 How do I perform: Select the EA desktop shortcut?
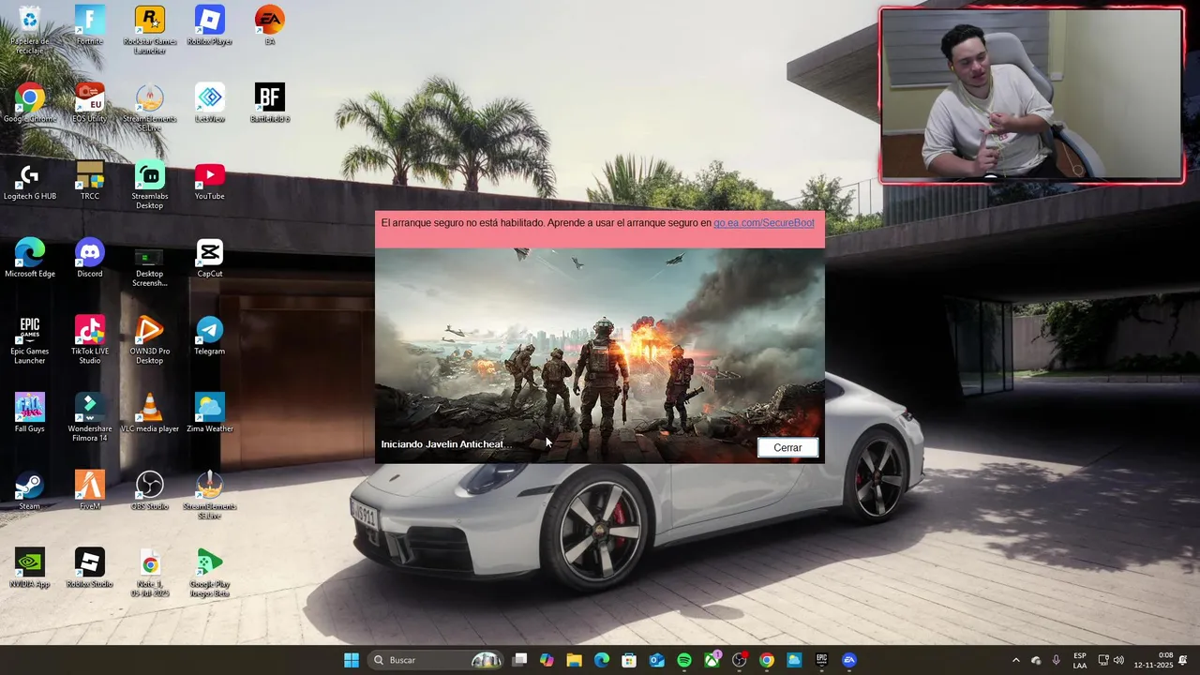click(x=269, y=26)
